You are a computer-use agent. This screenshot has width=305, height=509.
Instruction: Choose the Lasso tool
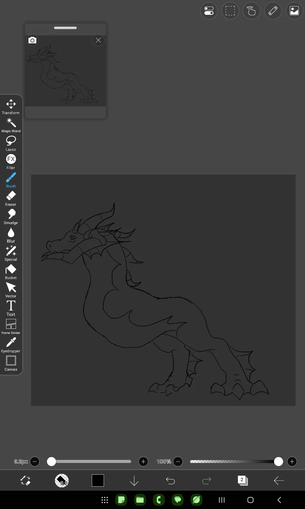click(x=11, y=143)
